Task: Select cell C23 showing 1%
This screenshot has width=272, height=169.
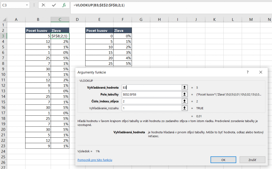Action: (60, 146)
